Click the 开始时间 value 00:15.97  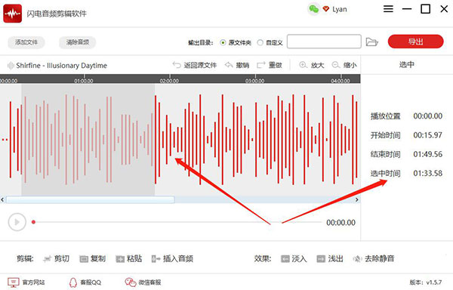click(427, 135)
